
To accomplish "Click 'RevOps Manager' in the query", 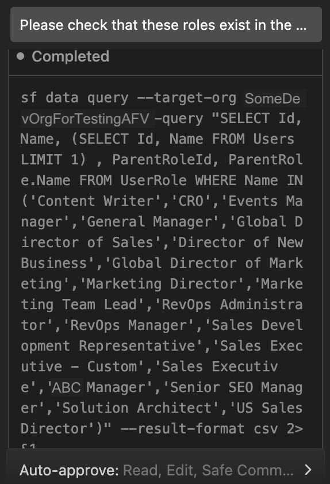I will 129,325.
